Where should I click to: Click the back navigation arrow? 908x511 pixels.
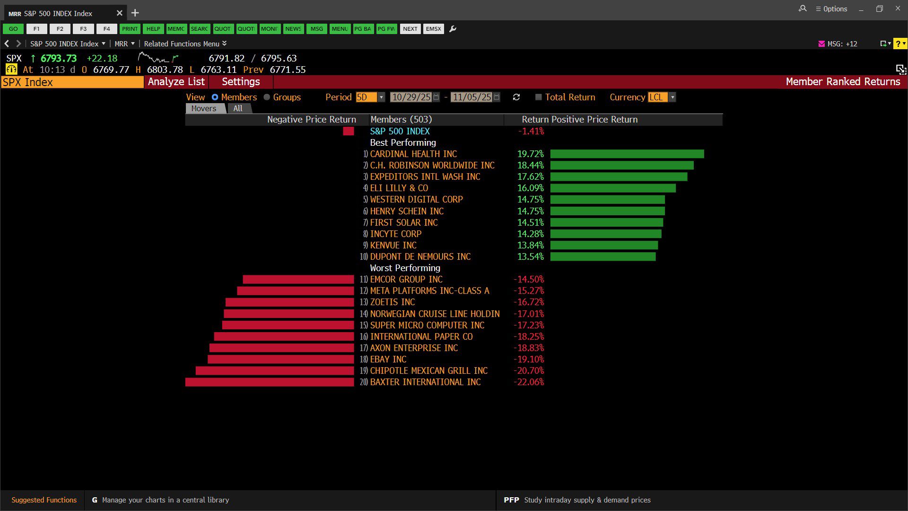click(7, 44)
